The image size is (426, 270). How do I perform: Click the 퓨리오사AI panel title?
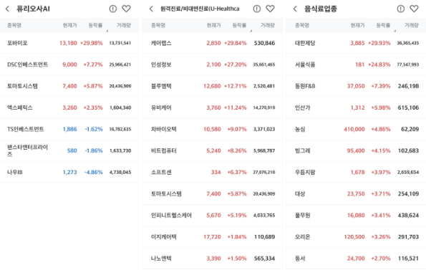pos(33,9)
